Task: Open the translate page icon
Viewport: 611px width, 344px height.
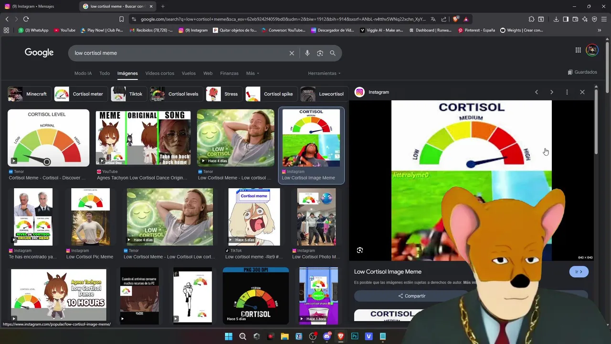Action: (x=433, y=19)
